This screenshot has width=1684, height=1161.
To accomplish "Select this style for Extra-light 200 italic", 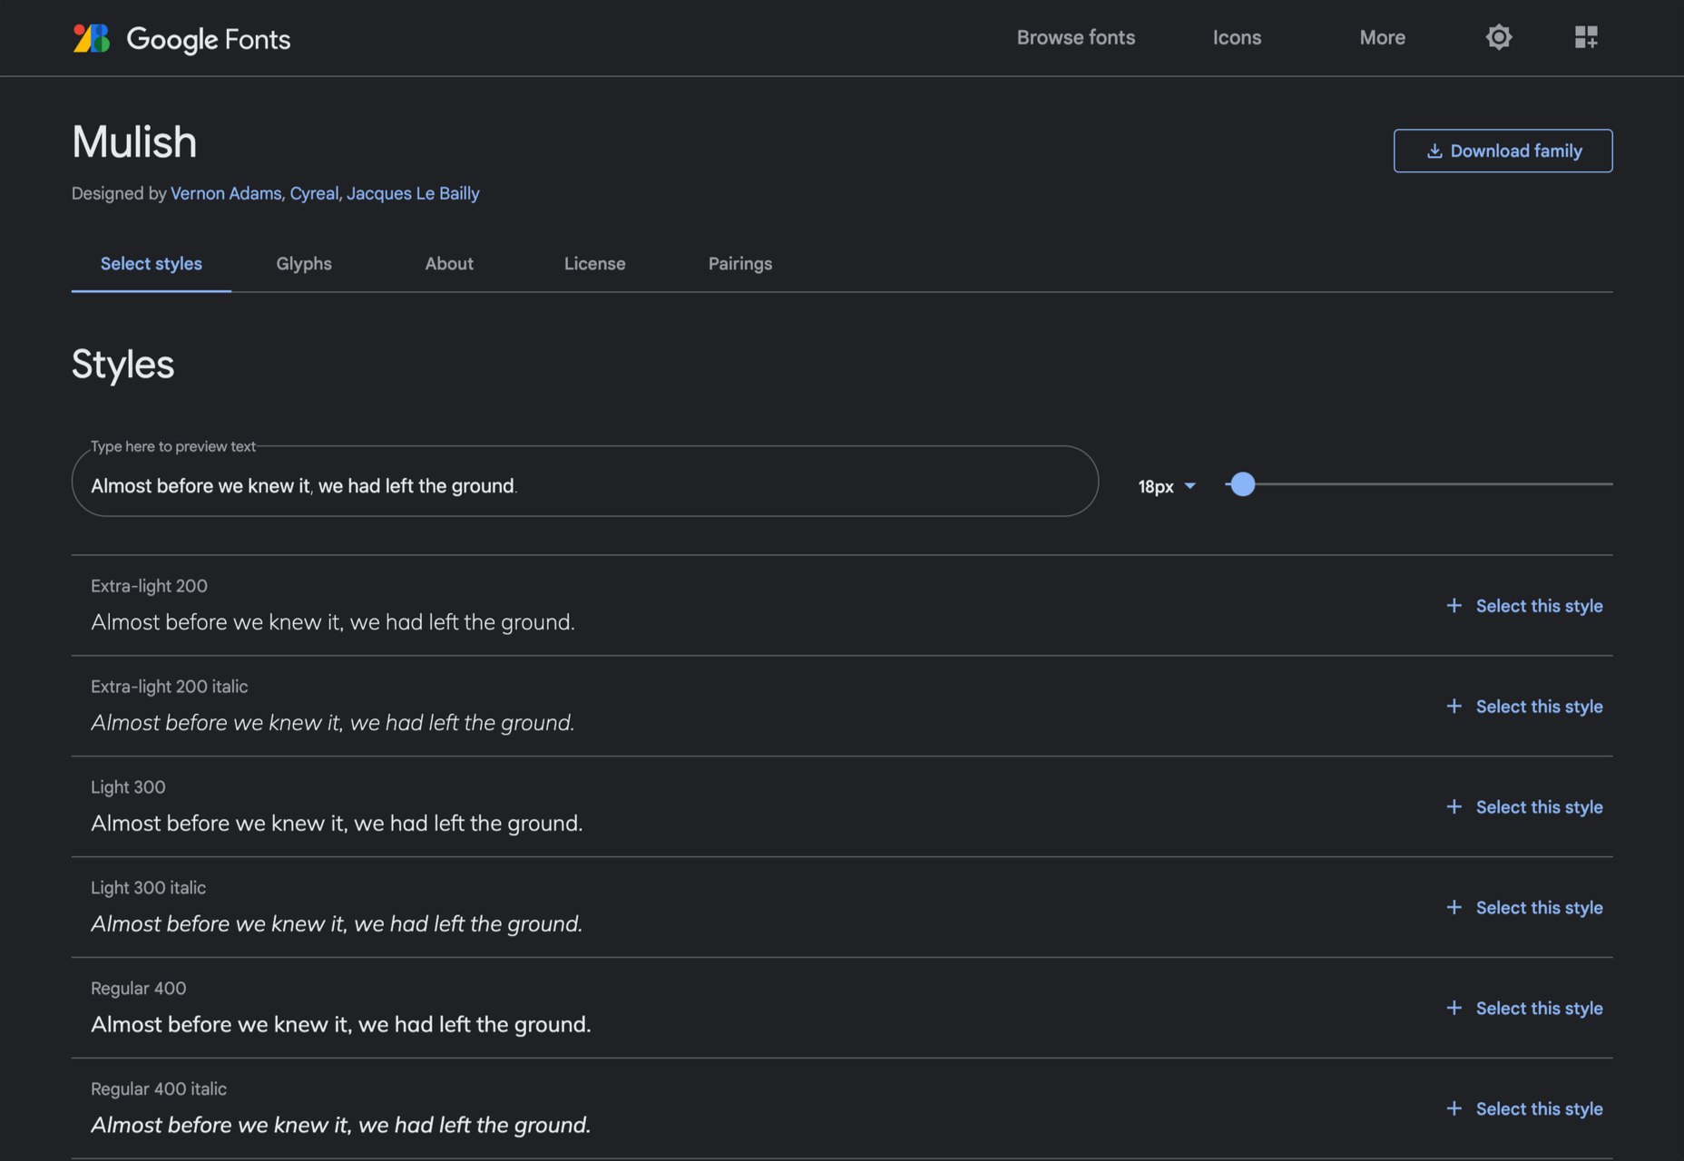I will click(x=1524, y=707).
